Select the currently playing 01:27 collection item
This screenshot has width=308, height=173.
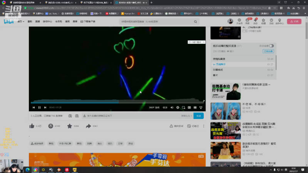tap(243, 64)
